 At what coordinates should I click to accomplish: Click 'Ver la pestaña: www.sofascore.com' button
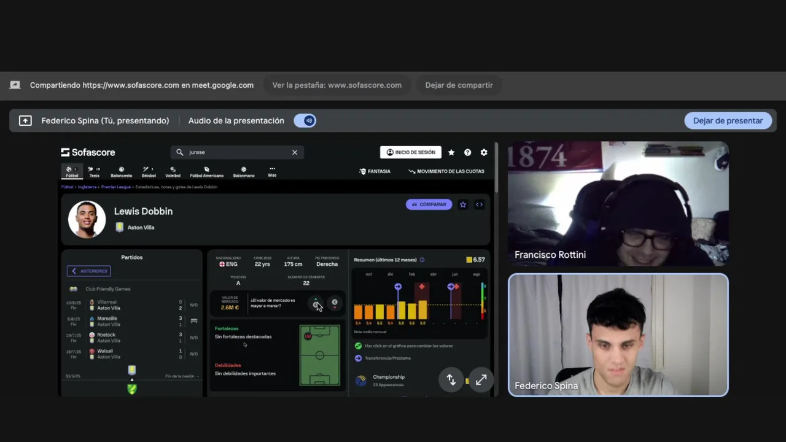pyautogui.click(x=337, y=85)
